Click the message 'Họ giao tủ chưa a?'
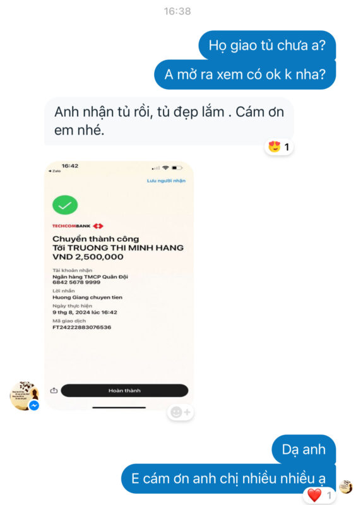This screenshot has height=505, width=356. [x=267, y=45]
